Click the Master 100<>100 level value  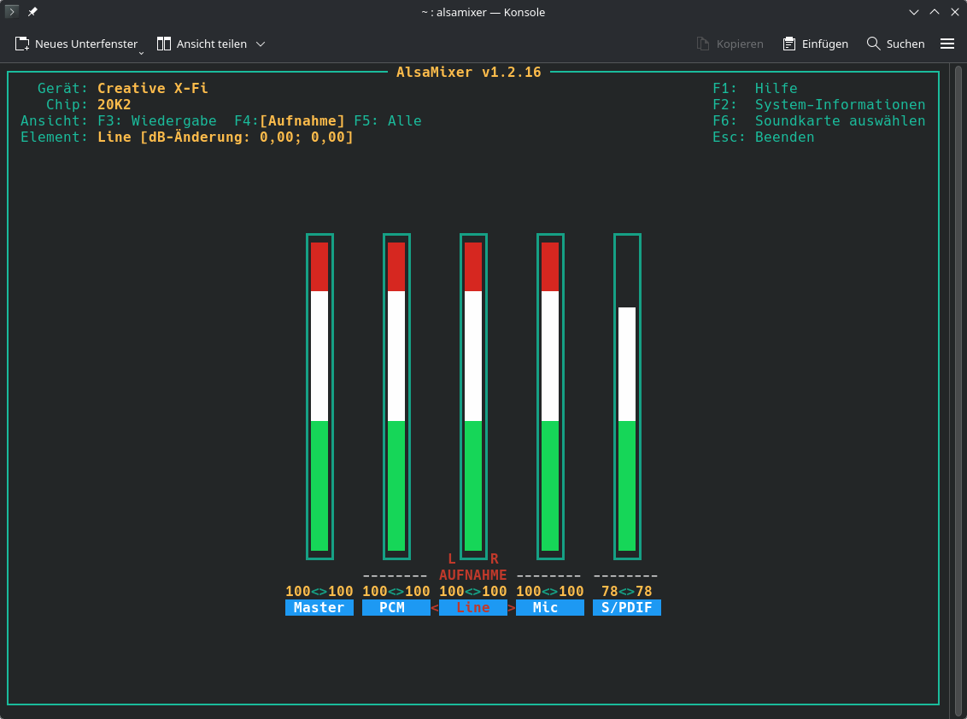coord(319,592)
